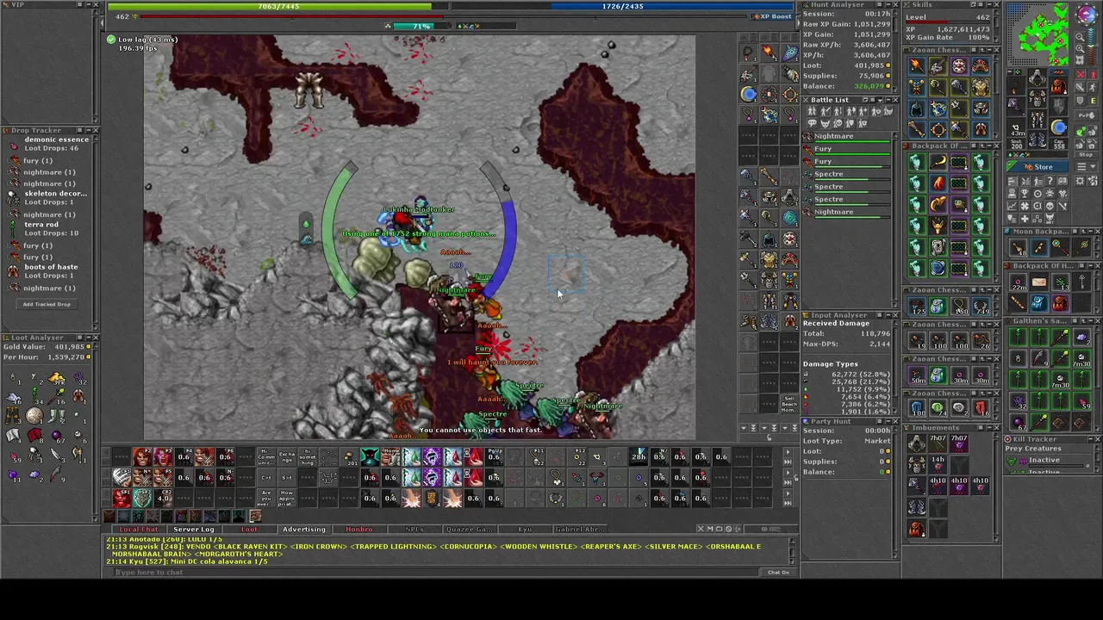The width and height of the screenshot is (1103, 620).
Task: Click Add Tracked Drop button
Action: pos(47,304)
